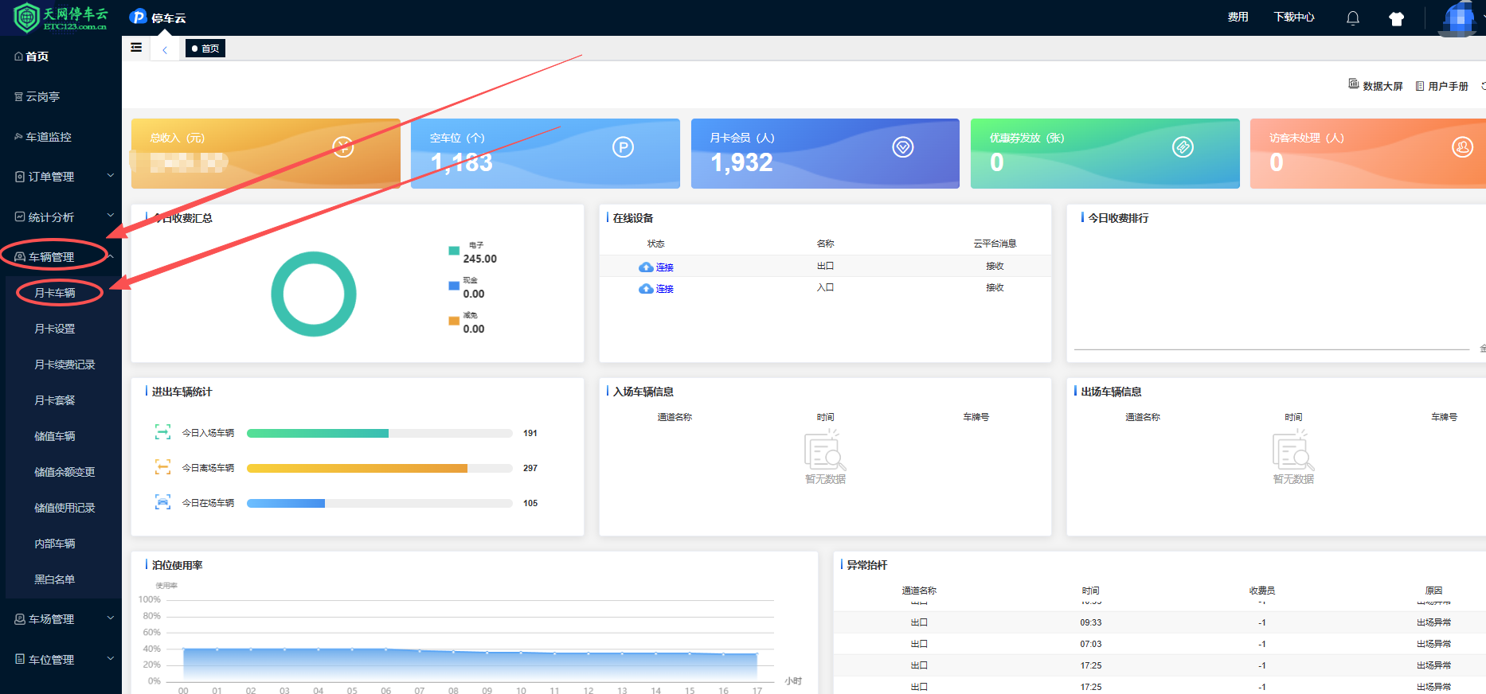Click the diamond icon on 月卡会员 card
Screen dimensions: 1486x694
point(903,146)
